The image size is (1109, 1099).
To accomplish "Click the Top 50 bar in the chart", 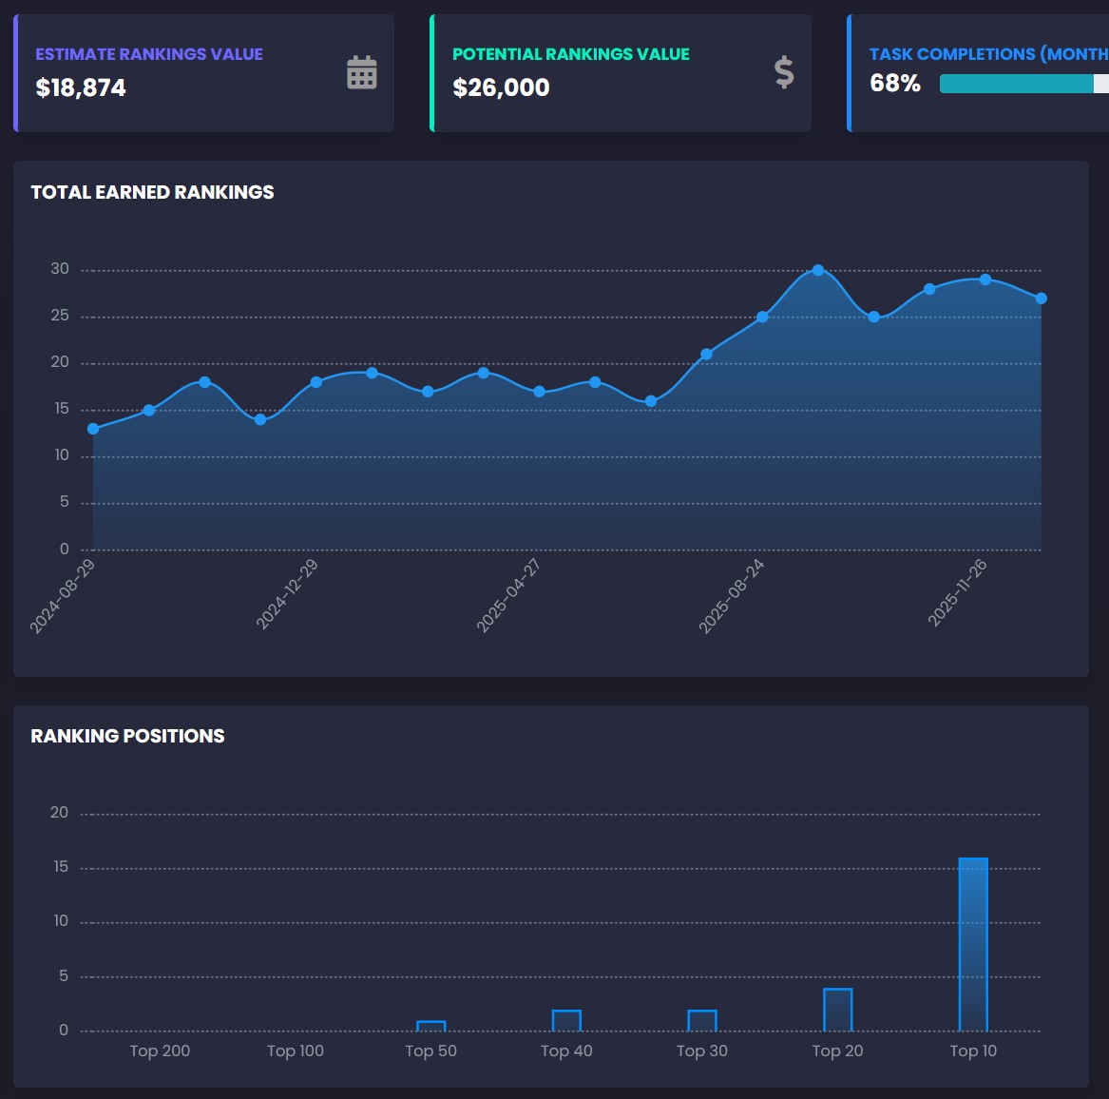I will click(430, 1026).
